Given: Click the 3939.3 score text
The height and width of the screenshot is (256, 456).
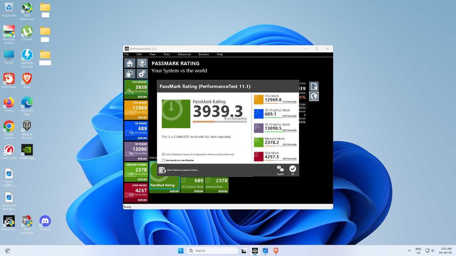Looking at the screenshot, I should (x=218, y=111).
